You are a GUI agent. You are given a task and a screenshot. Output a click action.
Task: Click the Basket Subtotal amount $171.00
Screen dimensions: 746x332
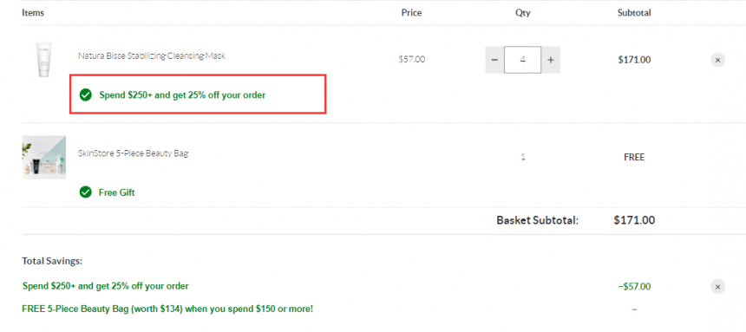(634, 220)
